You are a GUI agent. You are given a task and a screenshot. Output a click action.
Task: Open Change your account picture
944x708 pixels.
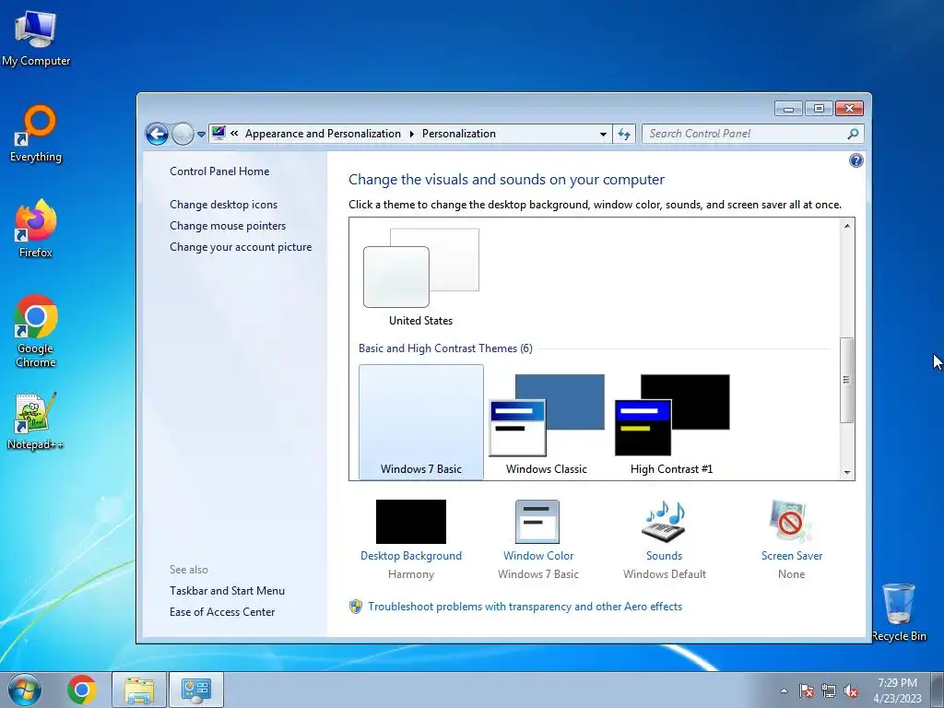(x=241, y=247)
